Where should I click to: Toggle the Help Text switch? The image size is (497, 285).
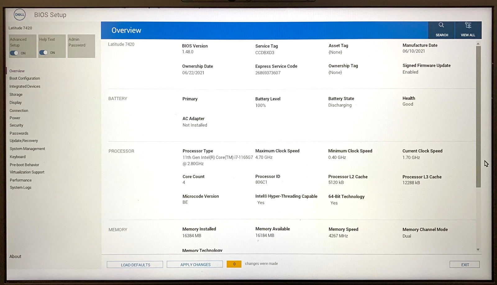[43, 53]
